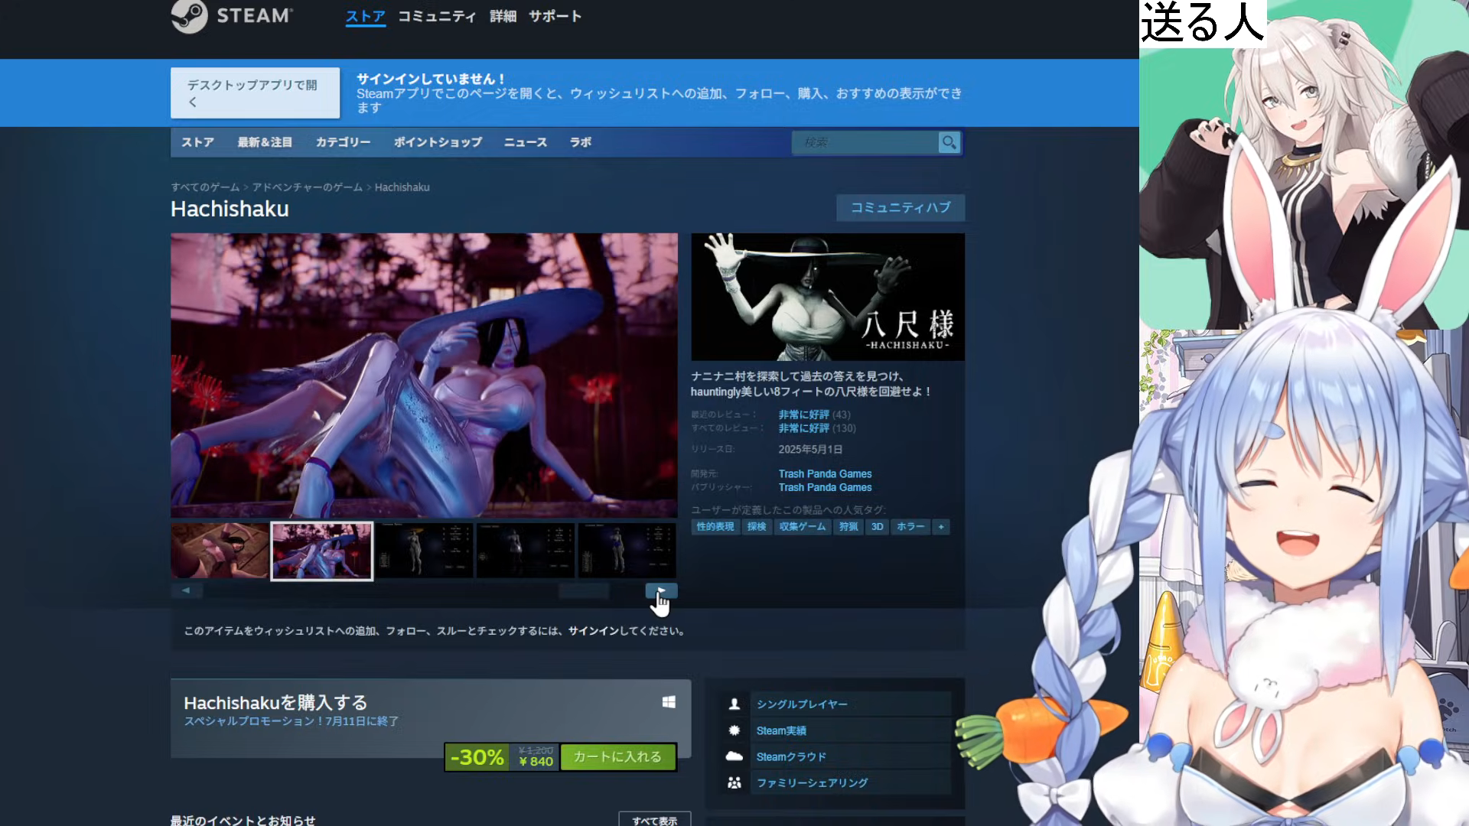1469x826 pixels.
Task: Open カテゴリー store menu
Action: click(343, 142)
